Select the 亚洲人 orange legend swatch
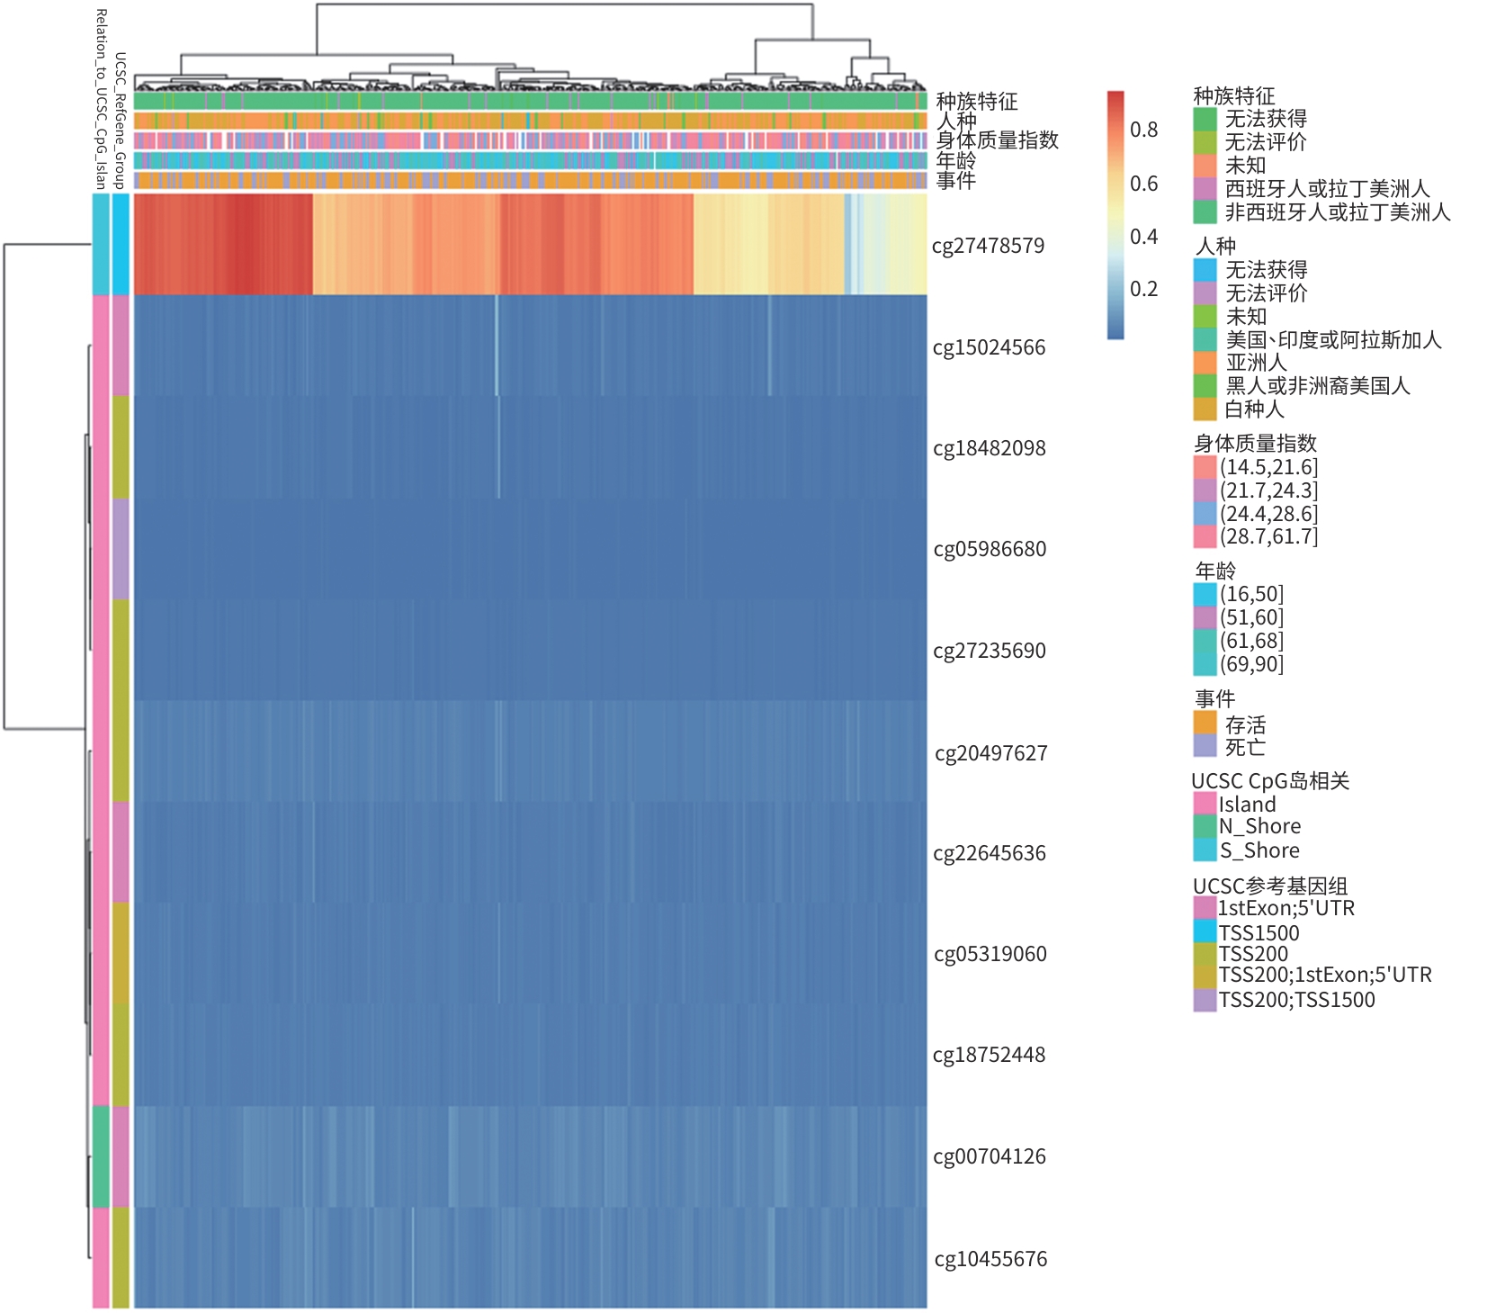1496x1313 pixels. (x=1205, y=363)
